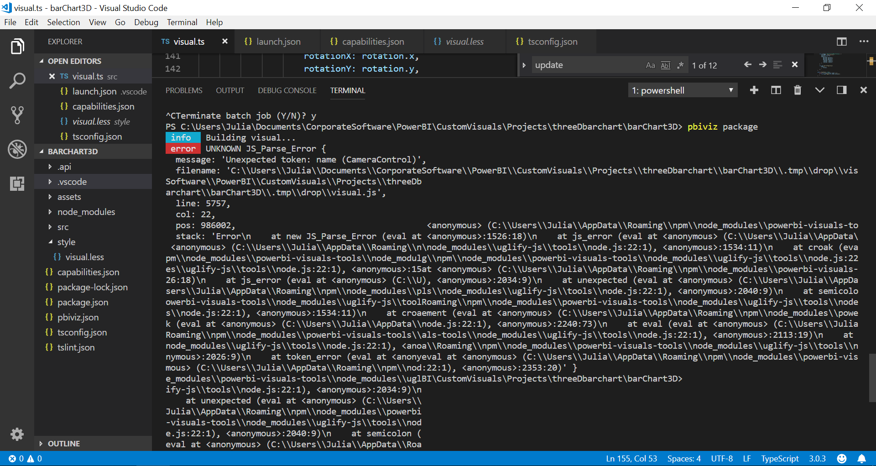The image size is (876, 466).
Task: Open editor More Actions menu
Action: click(x=864, y=42)
